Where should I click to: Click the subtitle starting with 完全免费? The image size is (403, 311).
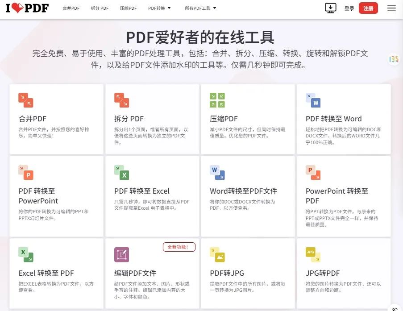tap(200, 59)
